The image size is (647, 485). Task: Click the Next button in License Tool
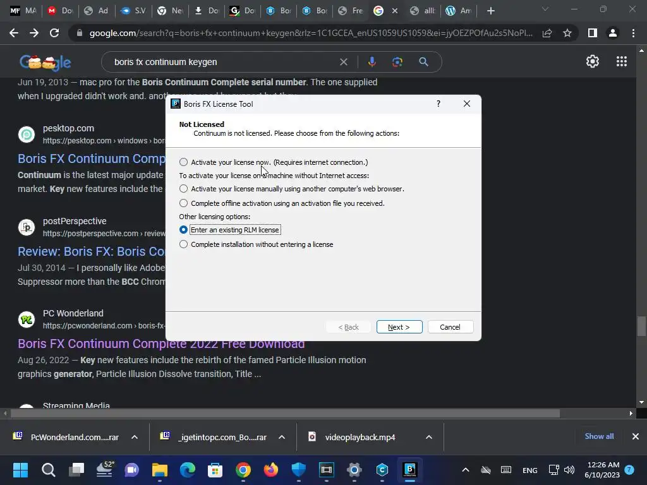tap(399, 327)
